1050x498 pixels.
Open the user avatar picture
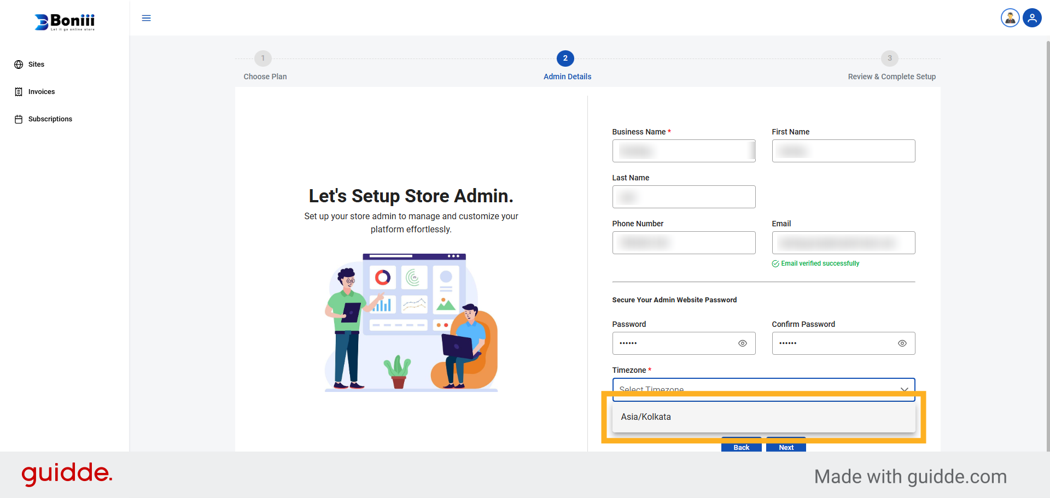coord(1010,18)
